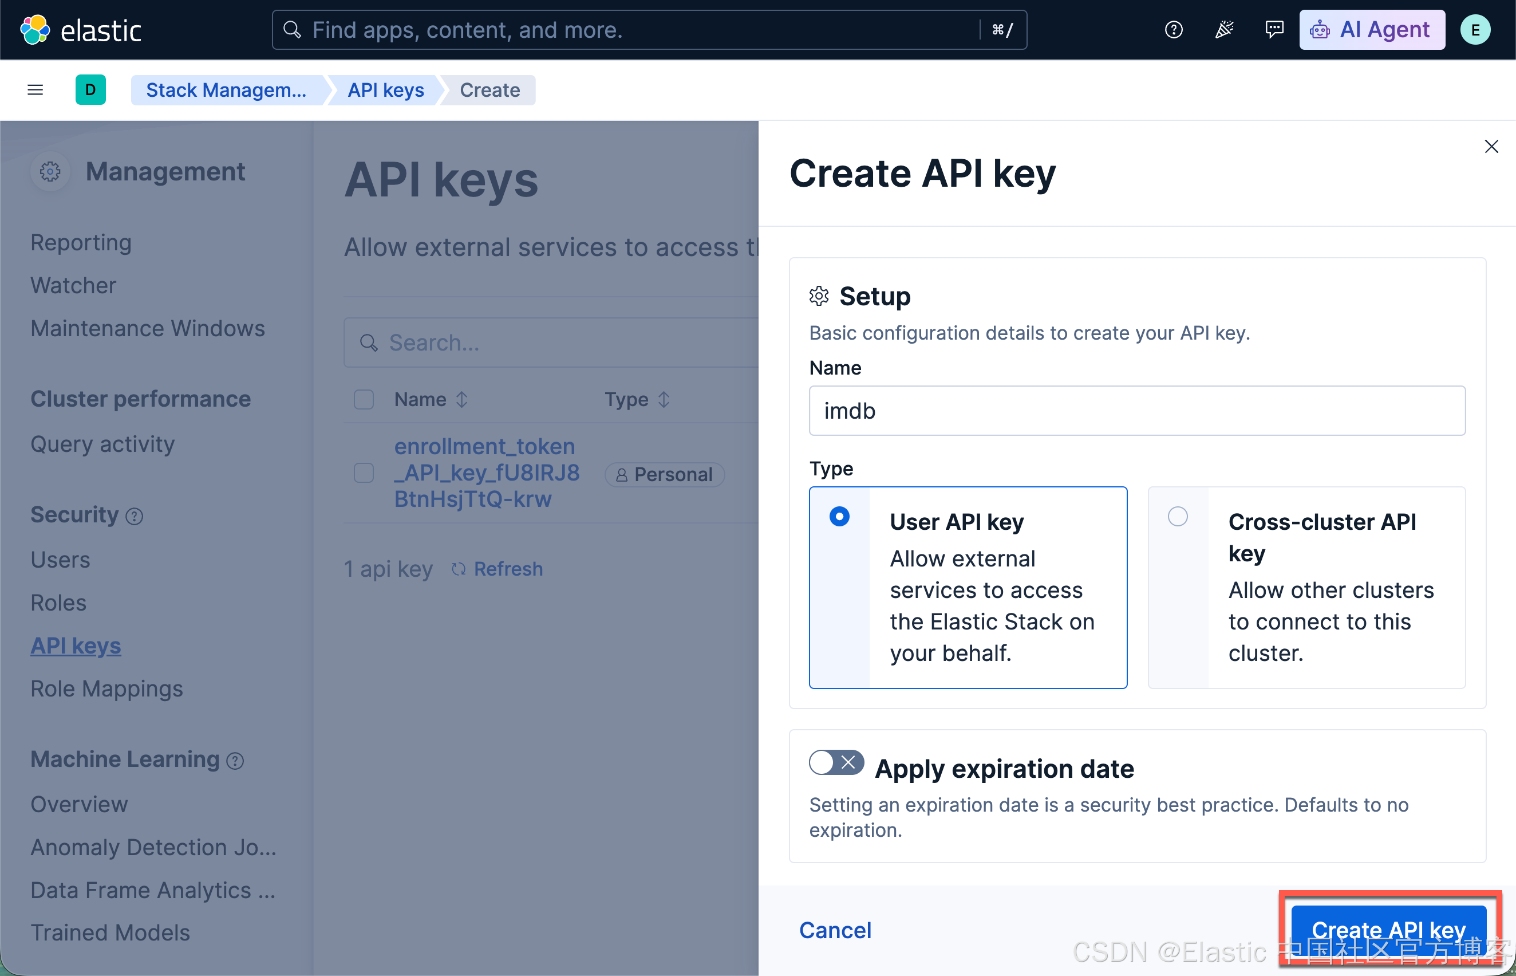
Task: Open Roles under Security
Action: coord(58,603)
